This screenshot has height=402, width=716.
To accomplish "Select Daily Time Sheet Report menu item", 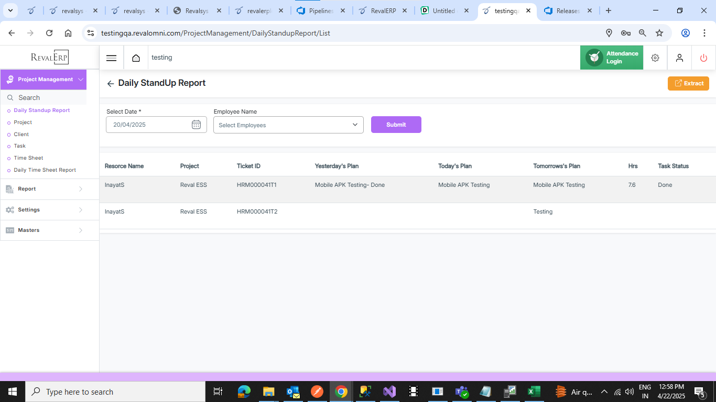I will 45,170.
